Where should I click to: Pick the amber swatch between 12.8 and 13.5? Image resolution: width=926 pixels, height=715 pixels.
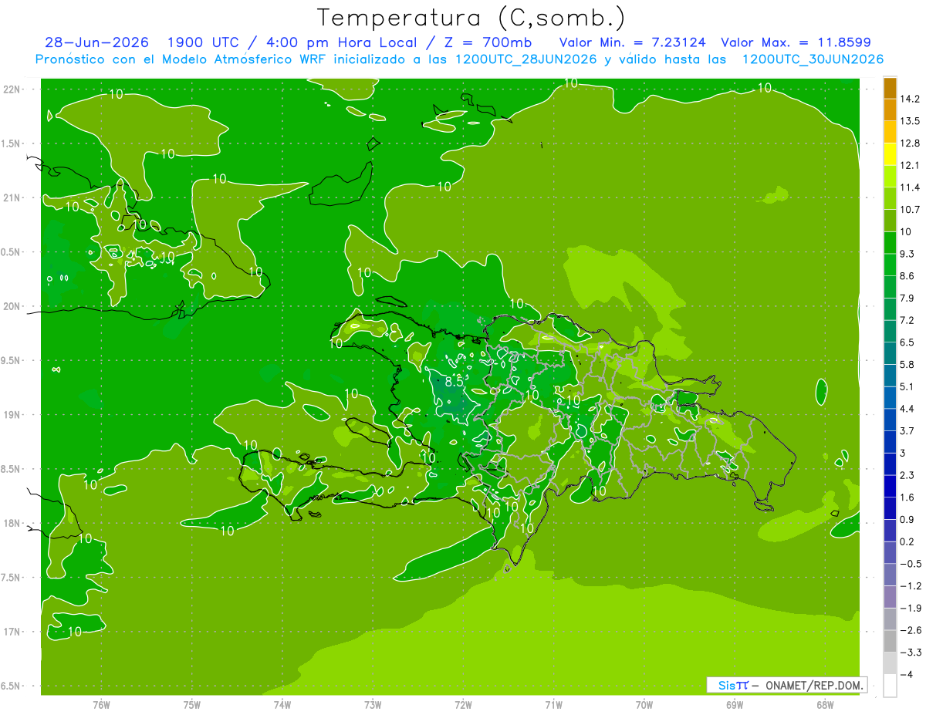coord(890,132)
